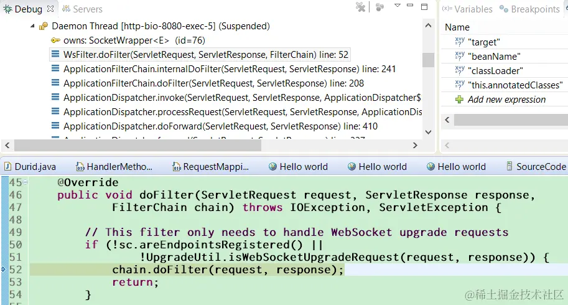
Task: Open the third Hello world browser tab
Action: pos(456,167)
